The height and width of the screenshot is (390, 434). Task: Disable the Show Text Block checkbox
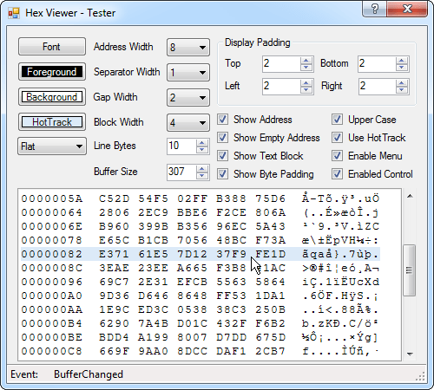[x=222, y=156]
